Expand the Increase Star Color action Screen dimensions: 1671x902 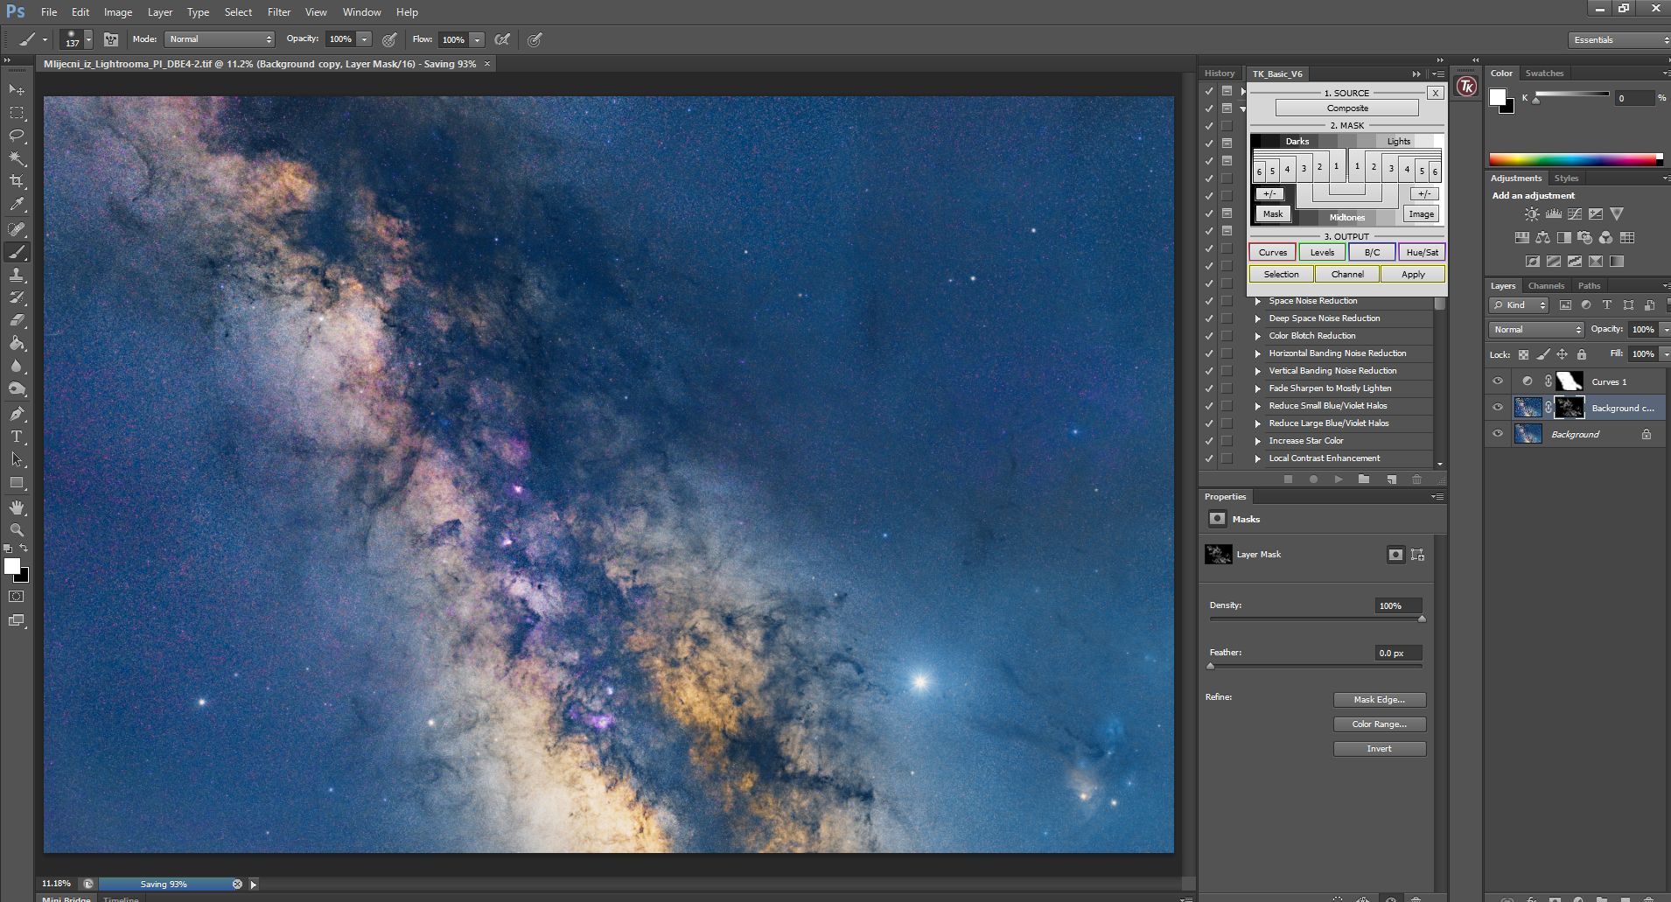1258,441
